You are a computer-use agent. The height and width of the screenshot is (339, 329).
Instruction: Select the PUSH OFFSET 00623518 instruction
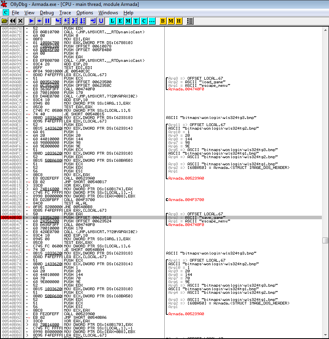tap(87, 218)
